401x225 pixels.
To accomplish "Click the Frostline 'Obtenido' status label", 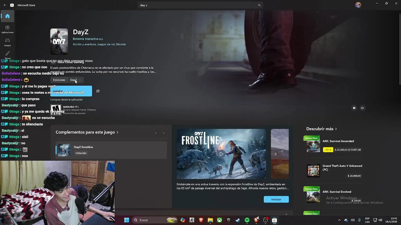I will pos(81,153).
